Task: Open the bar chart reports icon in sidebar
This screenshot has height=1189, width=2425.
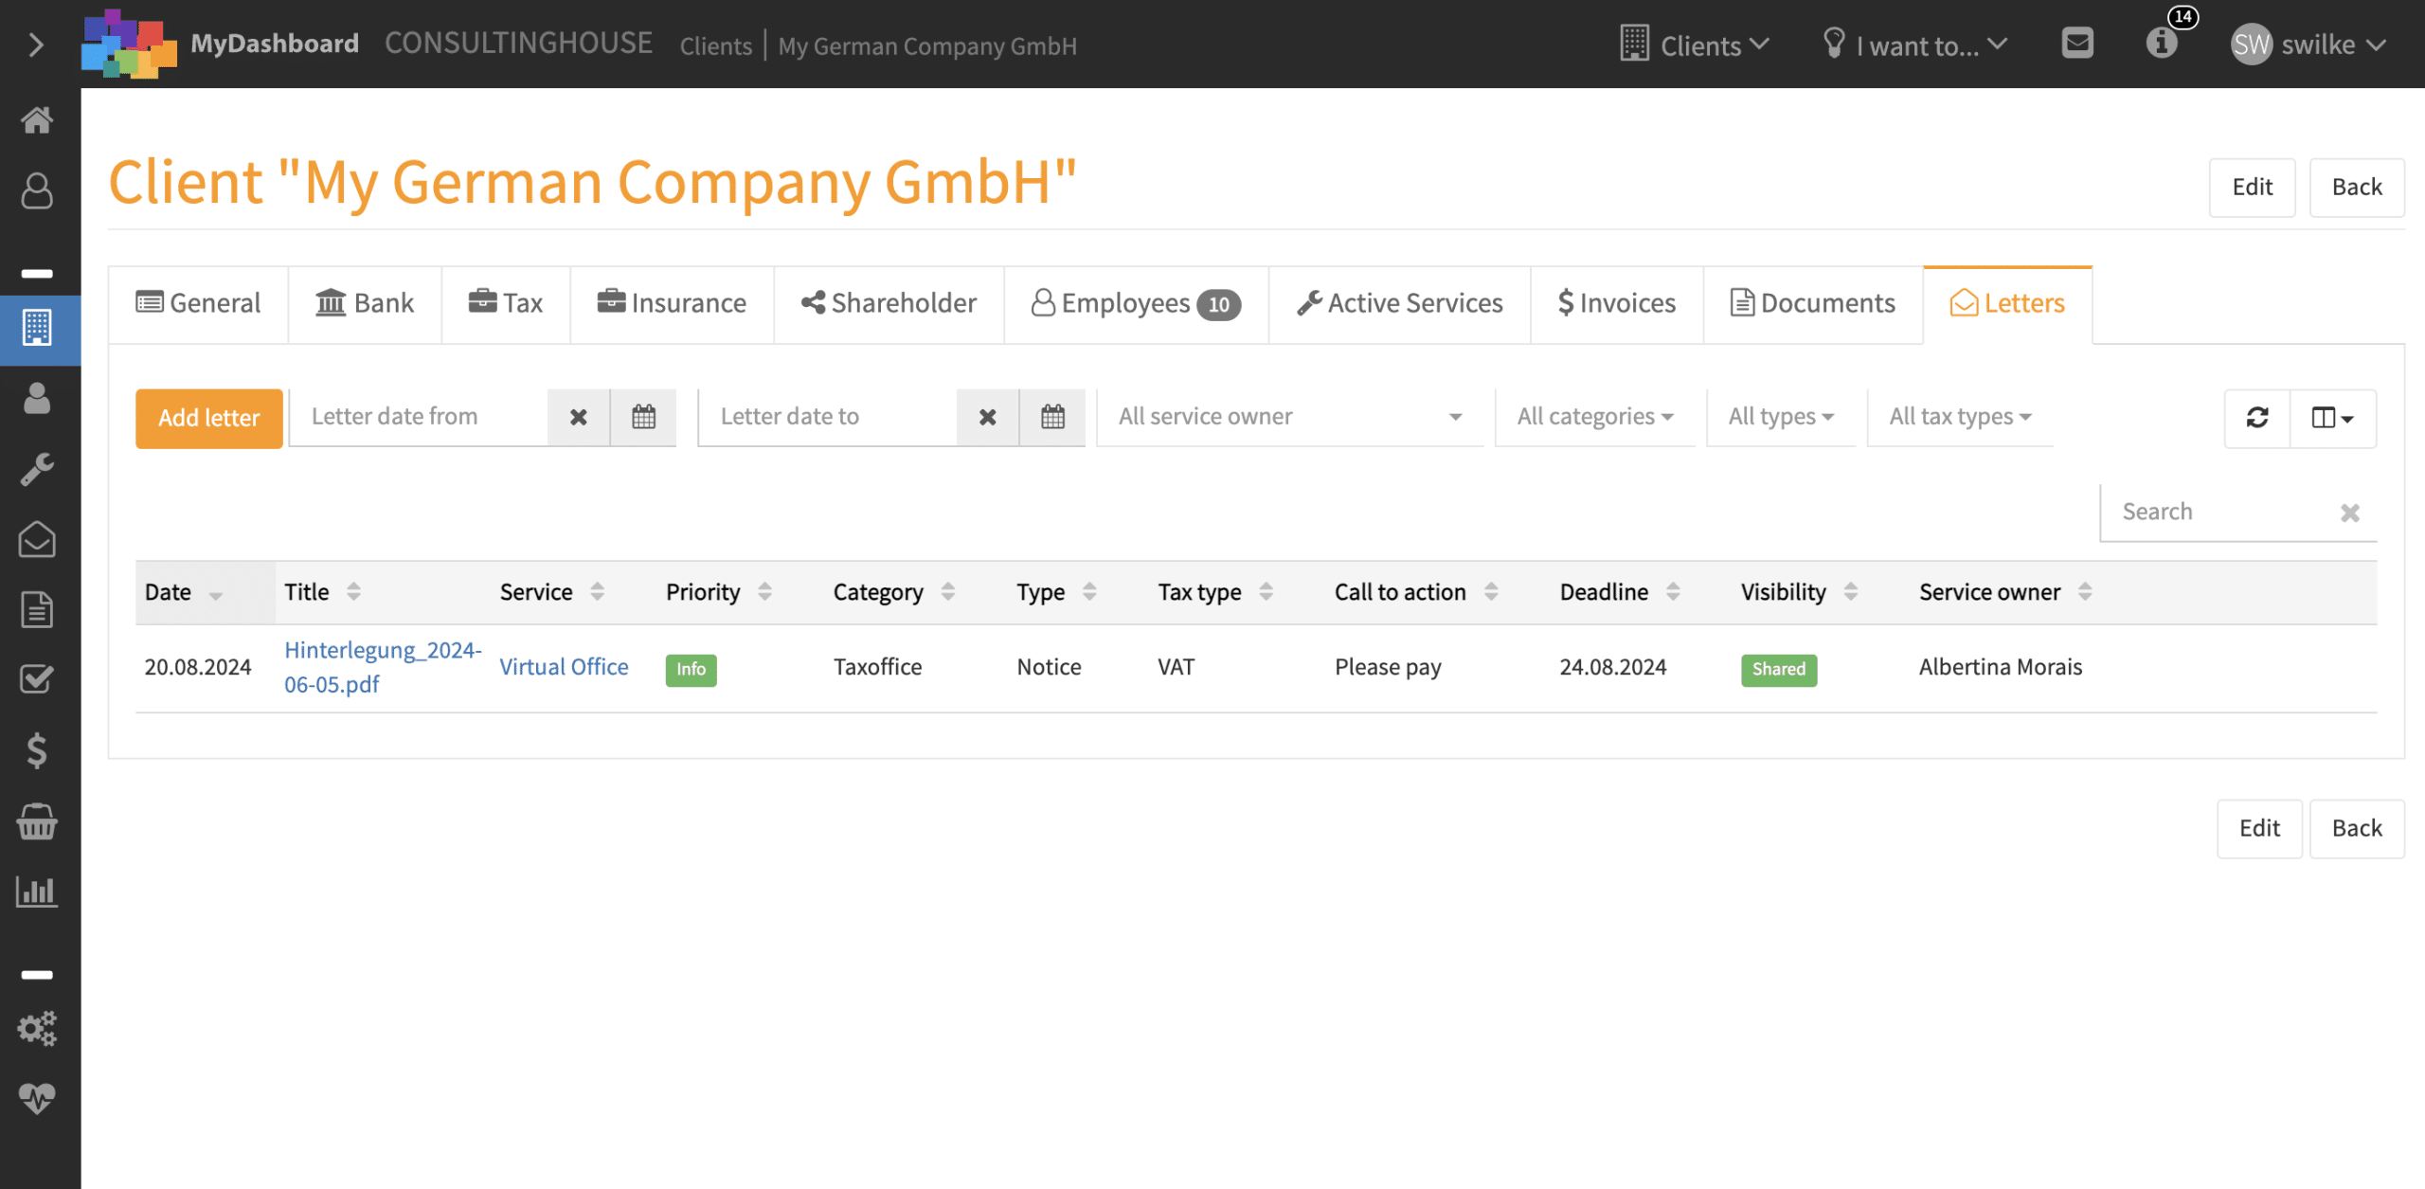Action: point(37,892)
